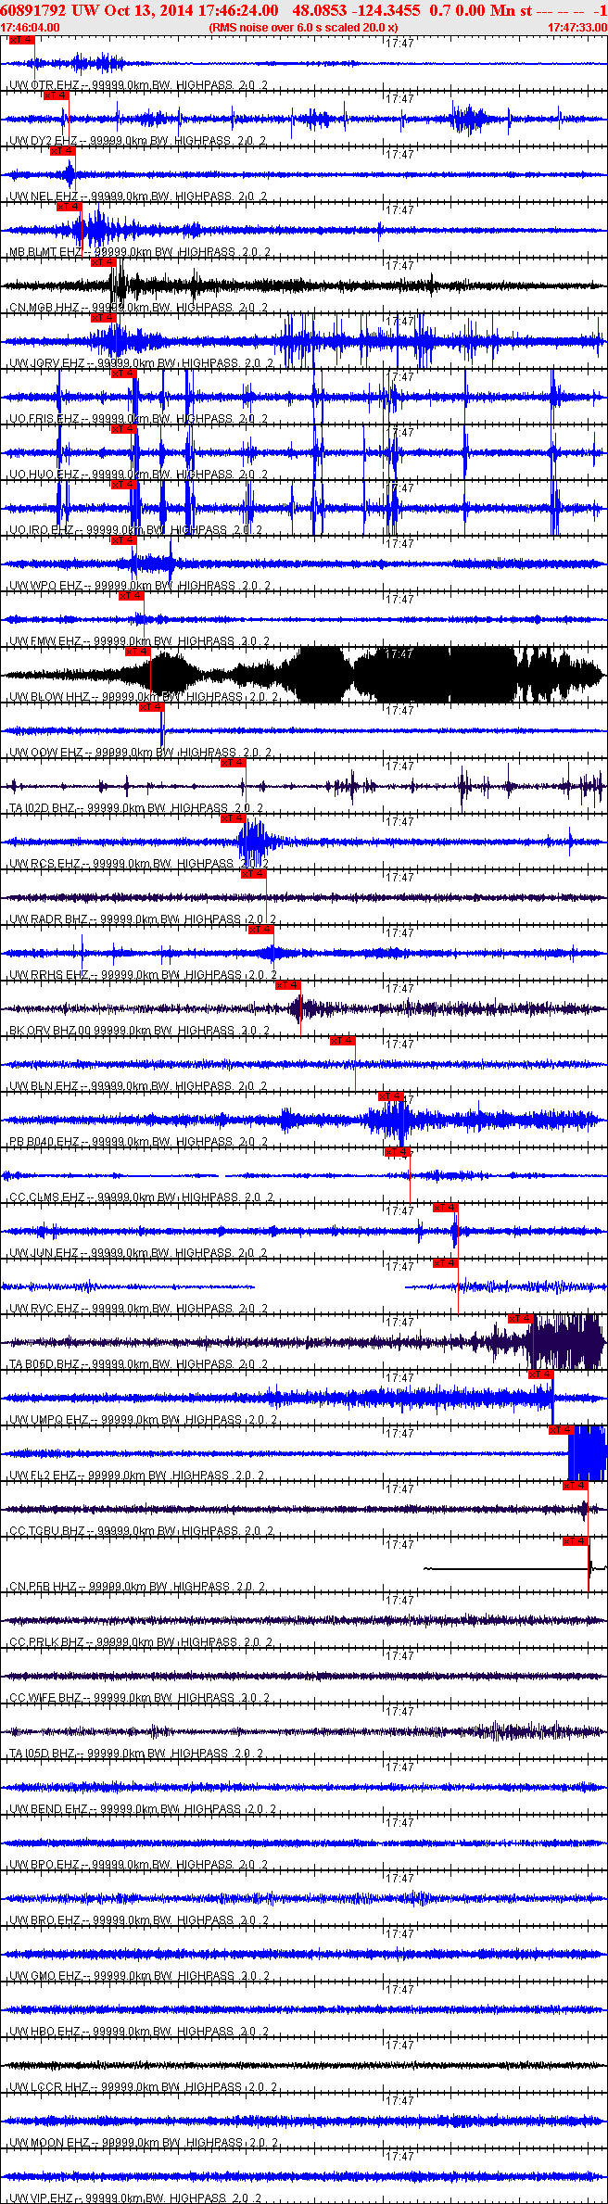Image resolution: width=608 pixels, height=2204 pixels.
Task: Select the UO IRO EHZ station label
Action: tap(41, 530)
